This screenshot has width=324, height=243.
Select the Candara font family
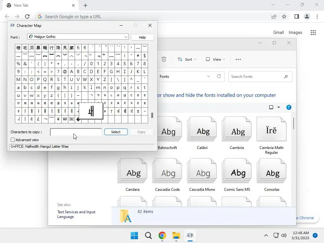click(x=133, y=175)
